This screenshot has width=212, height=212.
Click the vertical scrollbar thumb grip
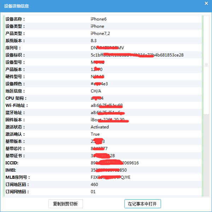pyautogui.click(x=206, y=65)
